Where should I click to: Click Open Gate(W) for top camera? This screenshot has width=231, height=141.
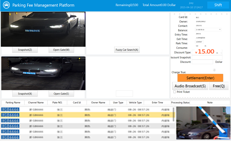coord(61,50)
